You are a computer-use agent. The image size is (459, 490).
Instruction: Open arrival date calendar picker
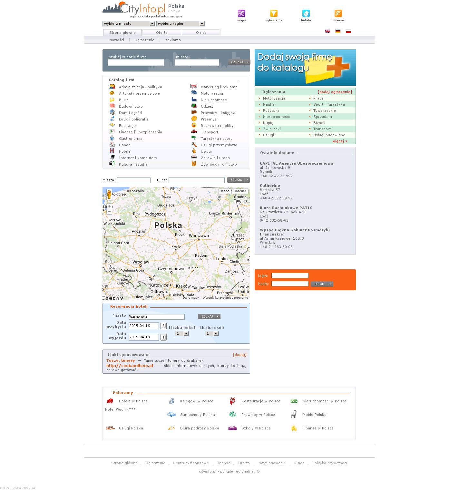click(x=163, y=326)
